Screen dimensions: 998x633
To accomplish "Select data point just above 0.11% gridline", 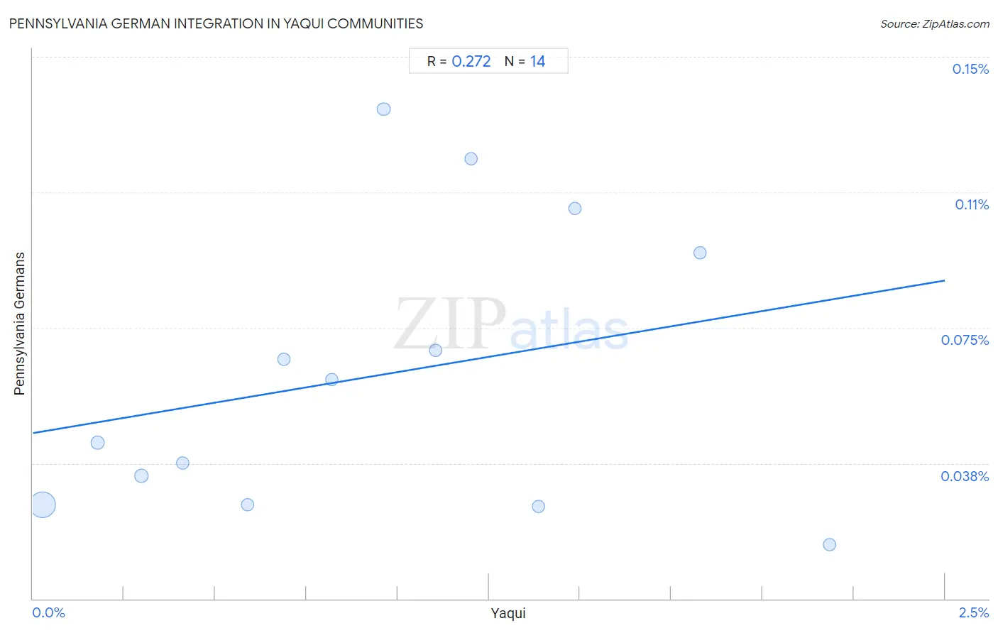I will click(x=471, y=158).
